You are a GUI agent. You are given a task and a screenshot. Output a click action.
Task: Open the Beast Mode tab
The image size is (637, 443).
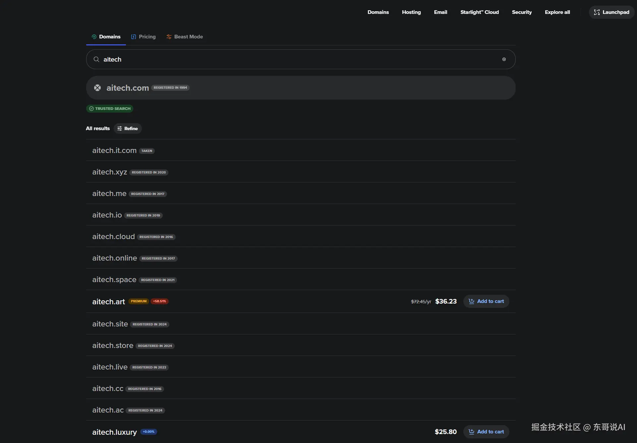[185, 37]
